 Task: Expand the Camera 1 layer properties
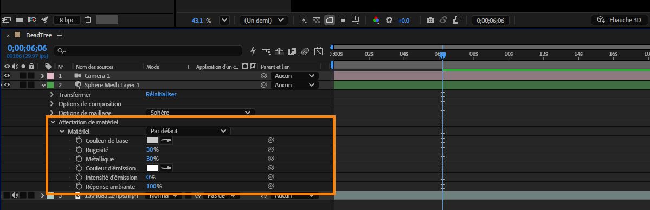[x=42, y=76]
